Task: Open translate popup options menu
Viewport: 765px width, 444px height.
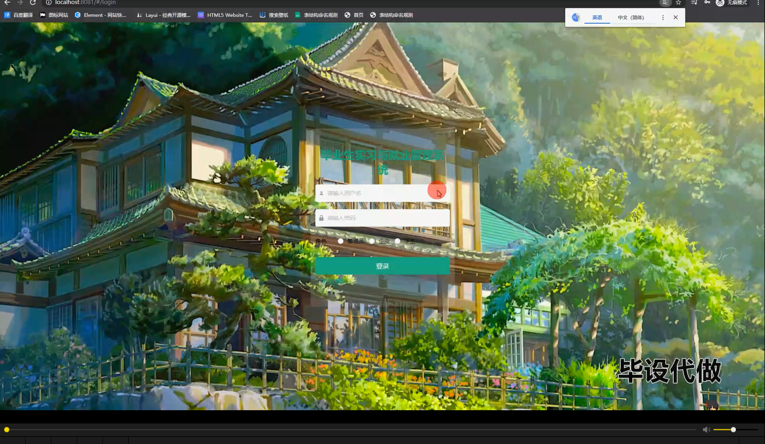Action: (663, 18)
